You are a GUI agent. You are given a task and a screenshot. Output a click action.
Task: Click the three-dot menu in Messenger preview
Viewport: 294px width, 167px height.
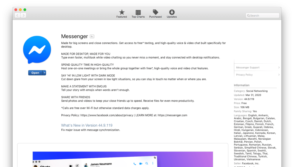153,163
